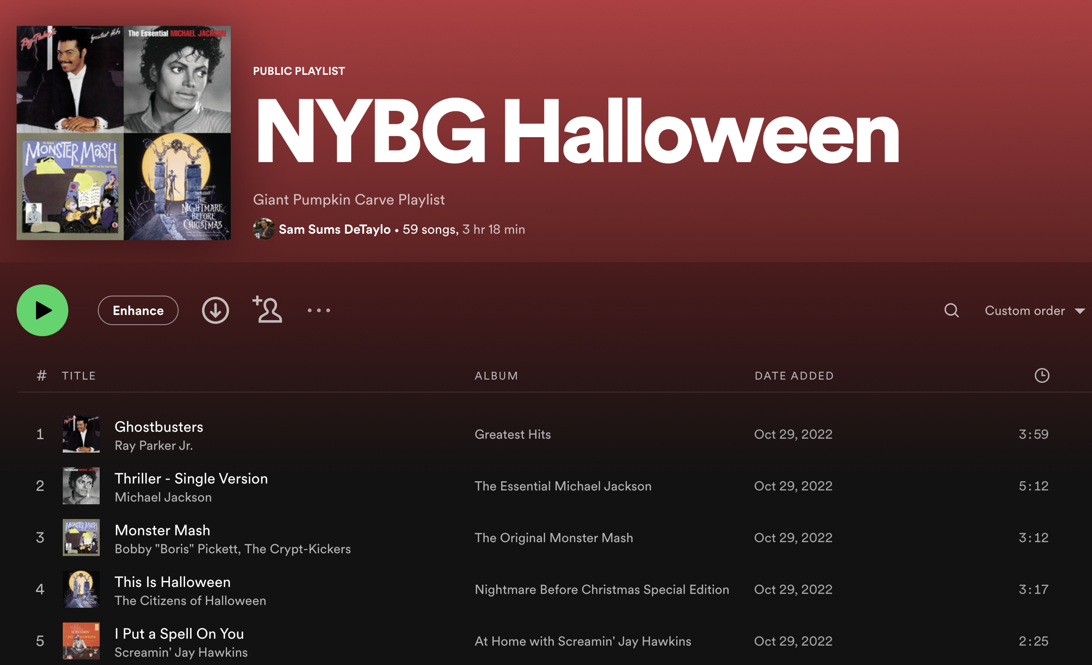This screenshot has height=665, width=1092.
Task: Expand the Custom order sort dropdown
Action: click(1025, 310)
